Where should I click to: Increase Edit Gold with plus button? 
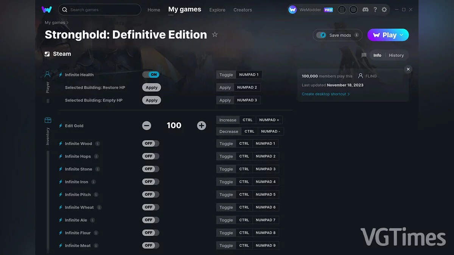[202, 126]
